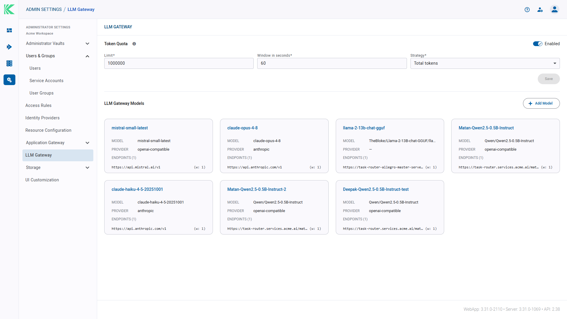Select LLM Gateway menu item
Image resolution: width=567 pixels, height=319 pixels.
pyautogui.click(x=58, y=155)
